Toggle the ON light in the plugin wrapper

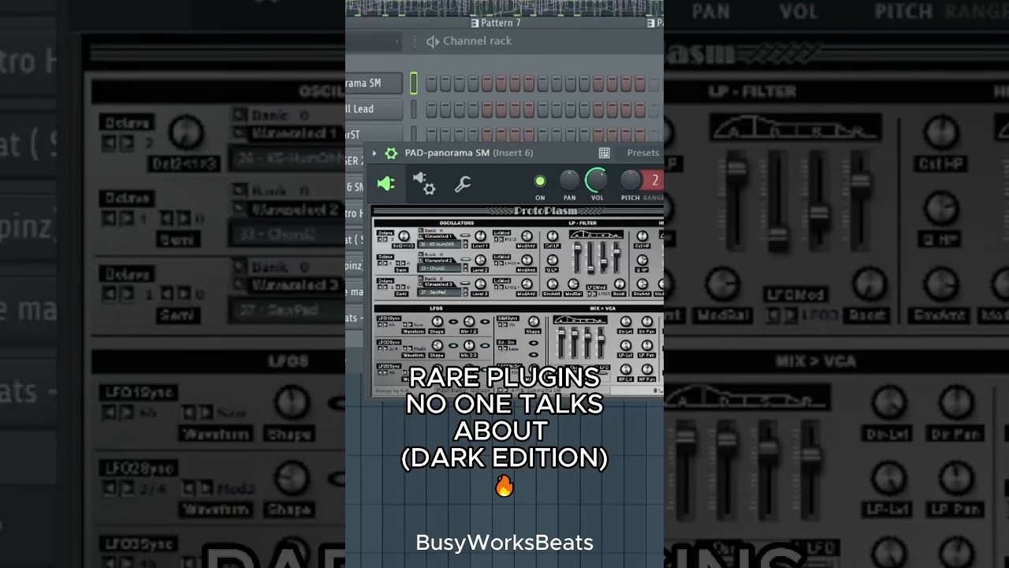click(540, 181)
